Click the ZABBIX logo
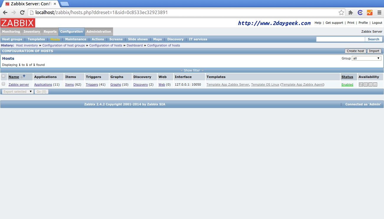 pyautogui.click(x=18, y=23)
